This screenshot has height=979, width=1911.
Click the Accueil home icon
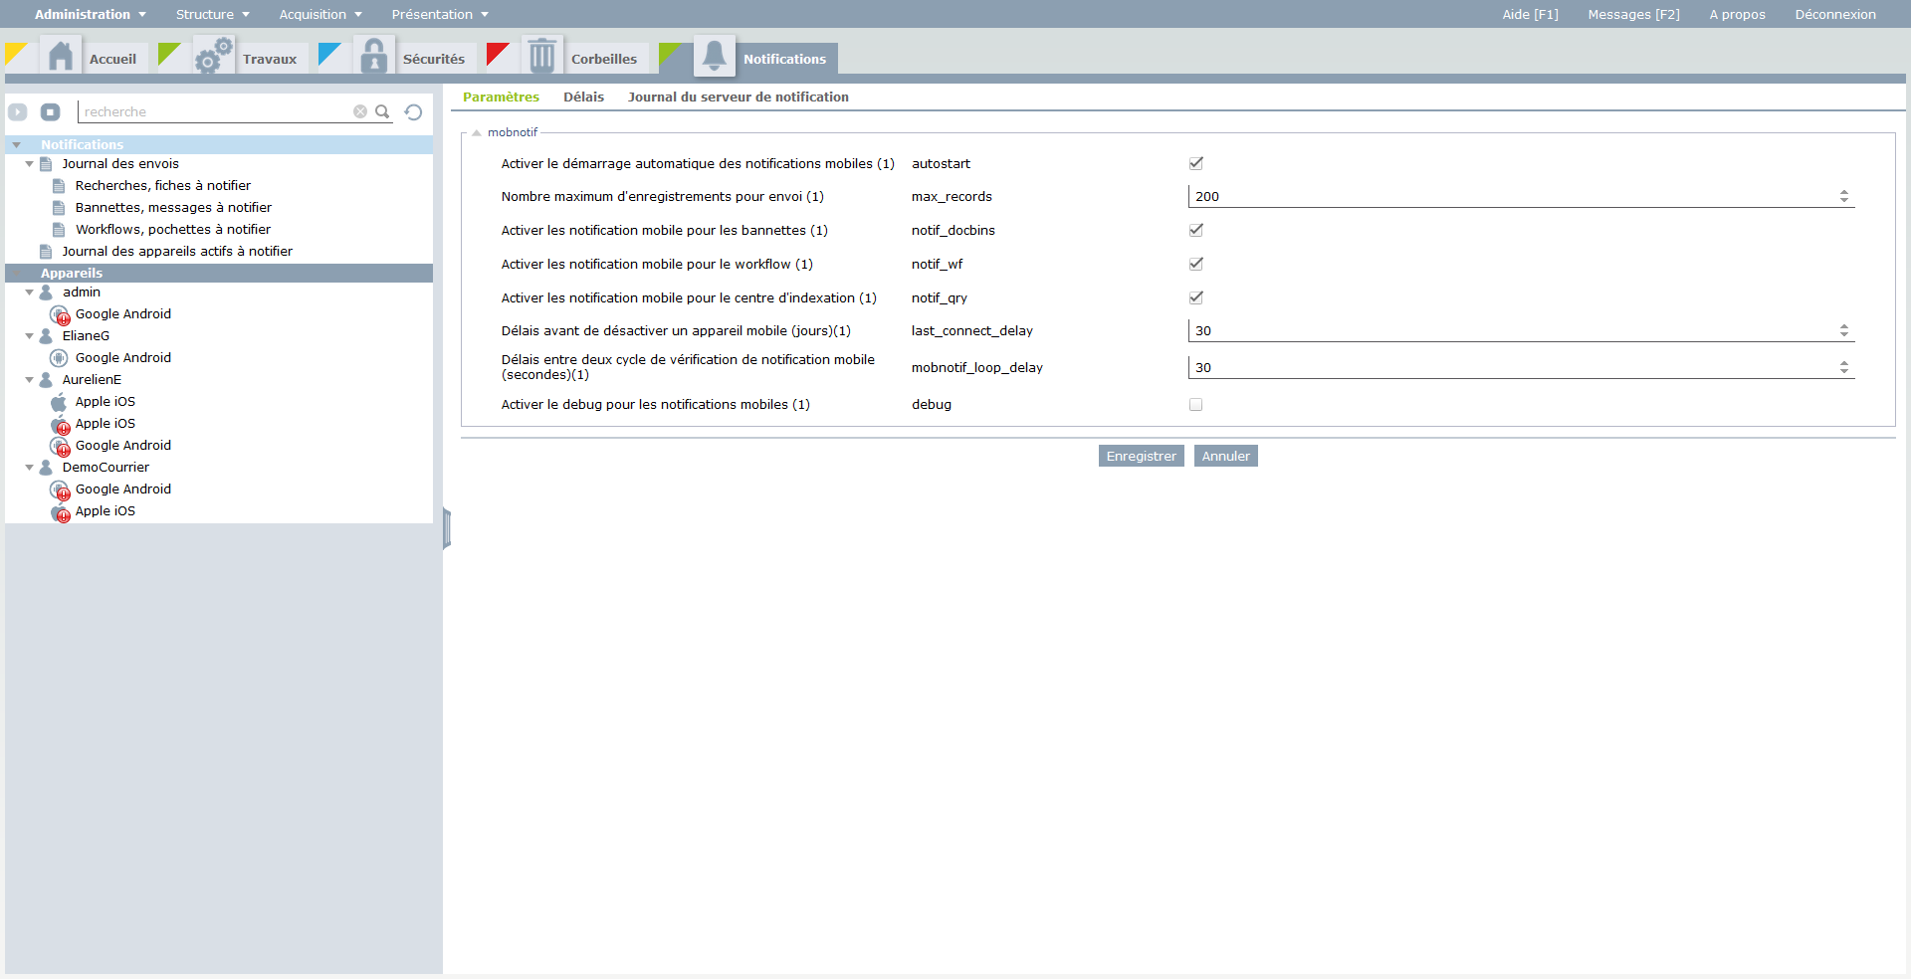(61, 57)
